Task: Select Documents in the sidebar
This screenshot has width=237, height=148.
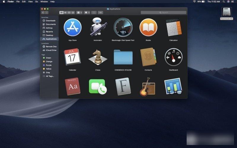Action: 49,24
